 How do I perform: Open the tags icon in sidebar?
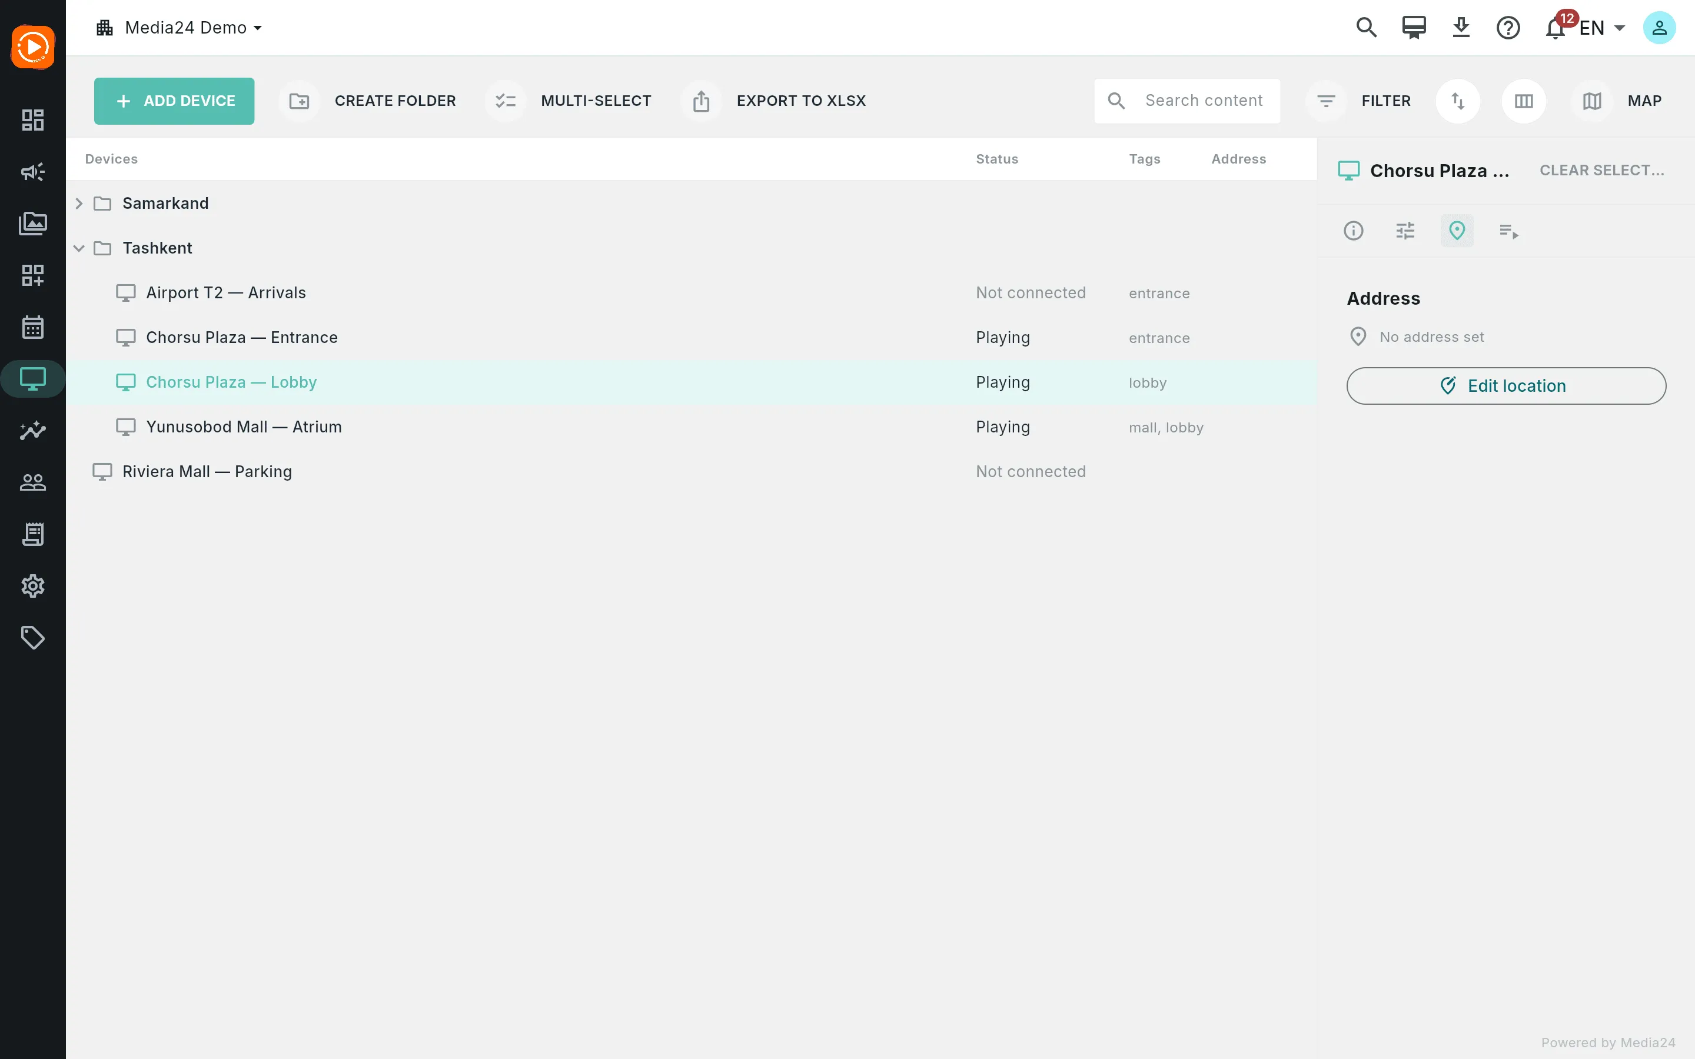pos(33,637)
